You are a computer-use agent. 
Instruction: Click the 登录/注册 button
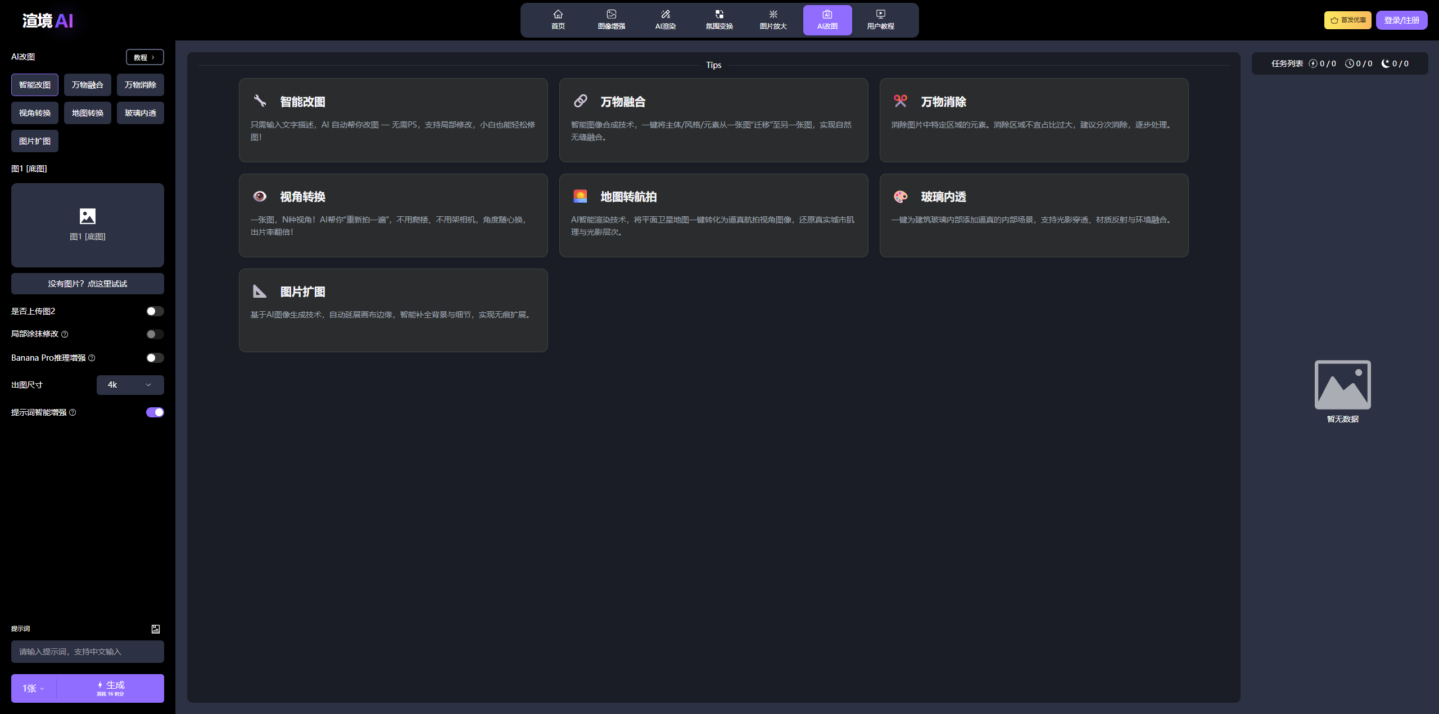[x=1401, y=20]
